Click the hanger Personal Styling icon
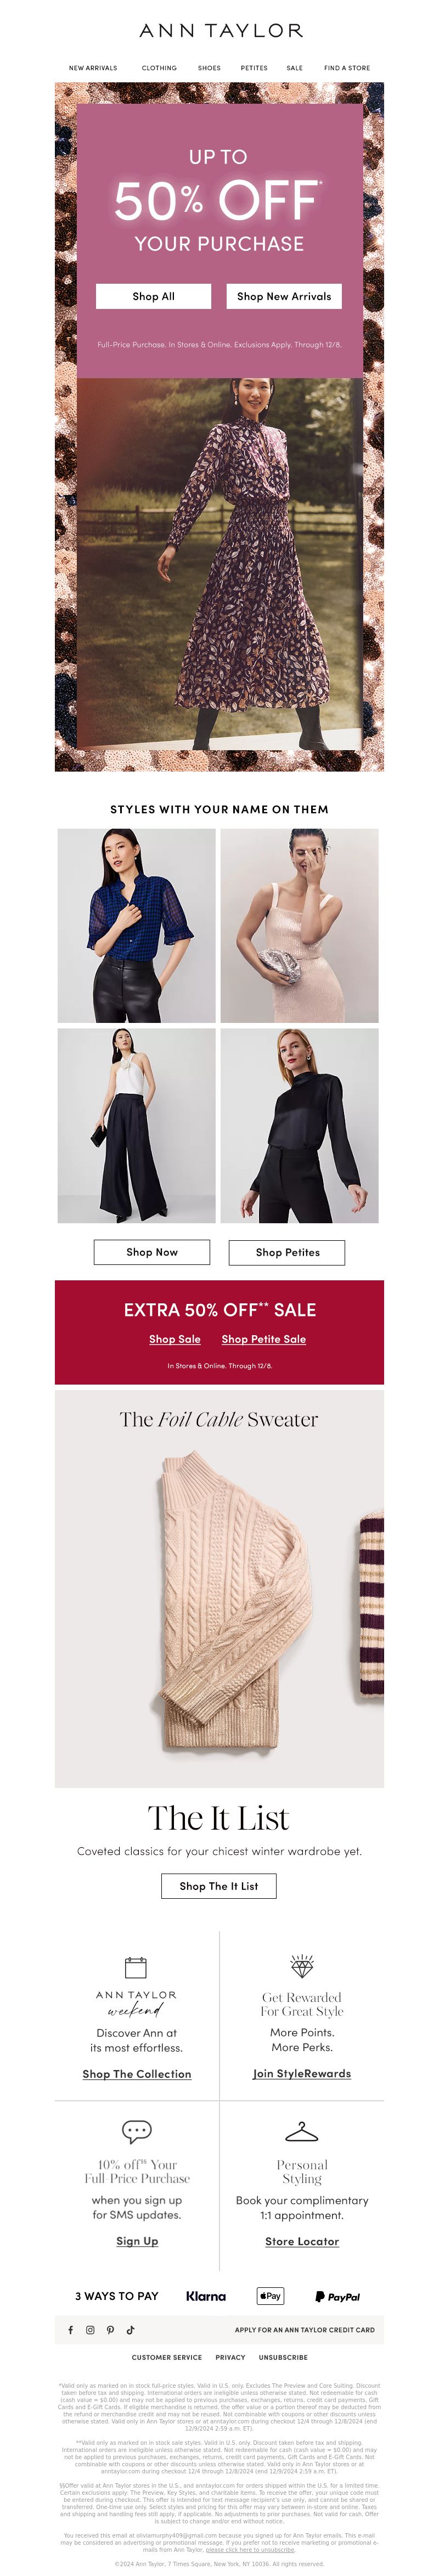Image resolution: width=439 pixels, height=2576 pixels. point(302,2132)
